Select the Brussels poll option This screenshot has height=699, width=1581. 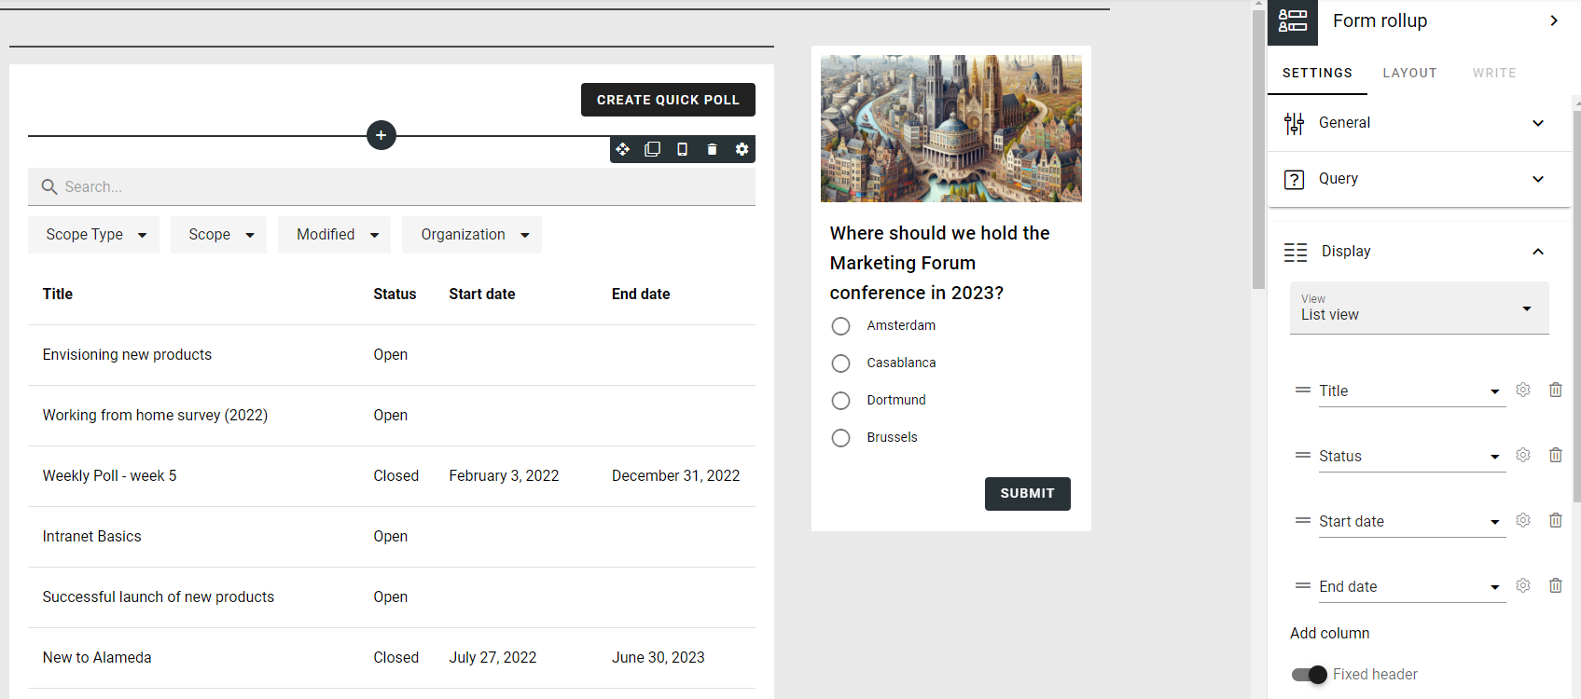coord(840,438)
